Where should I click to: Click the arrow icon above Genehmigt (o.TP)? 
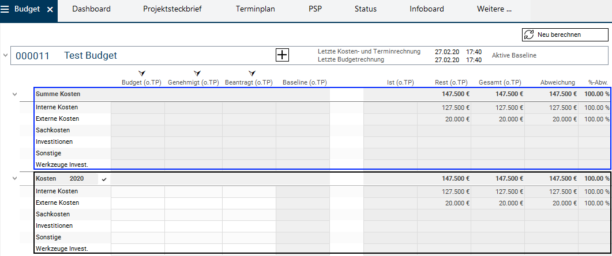click(197, 74)
